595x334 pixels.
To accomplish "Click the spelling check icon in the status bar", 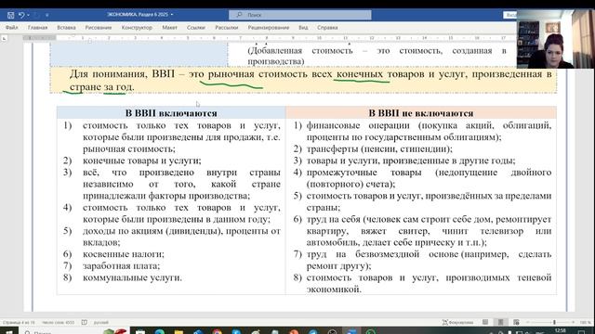I will coord(85,322).
